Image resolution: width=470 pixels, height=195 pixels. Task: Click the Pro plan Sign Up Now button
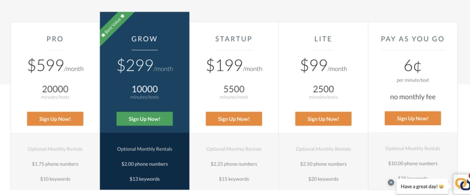pyautogui.click(x=55, y=119)
